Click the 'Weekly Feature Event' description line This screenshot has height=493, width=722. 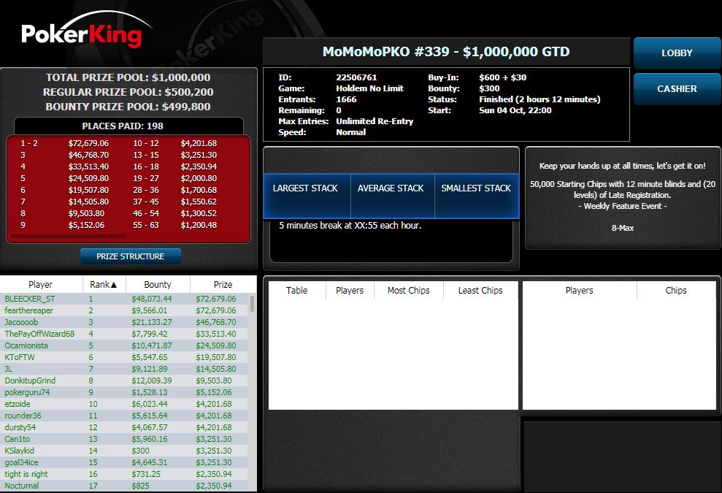click(623, 206)
